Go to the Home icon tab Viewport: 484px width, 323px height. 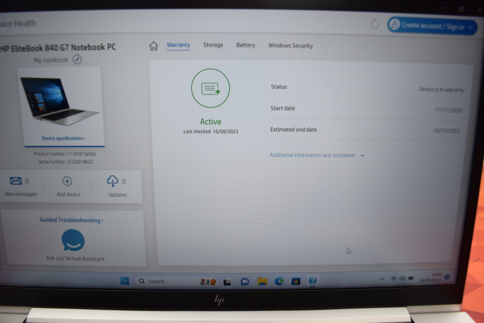click(153, 46)
